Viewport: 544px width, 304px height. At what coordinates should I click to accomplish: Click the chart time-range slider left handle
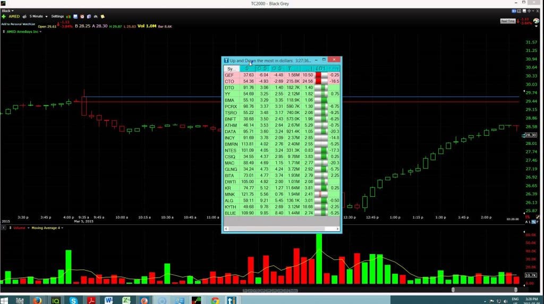click(453, 290)
